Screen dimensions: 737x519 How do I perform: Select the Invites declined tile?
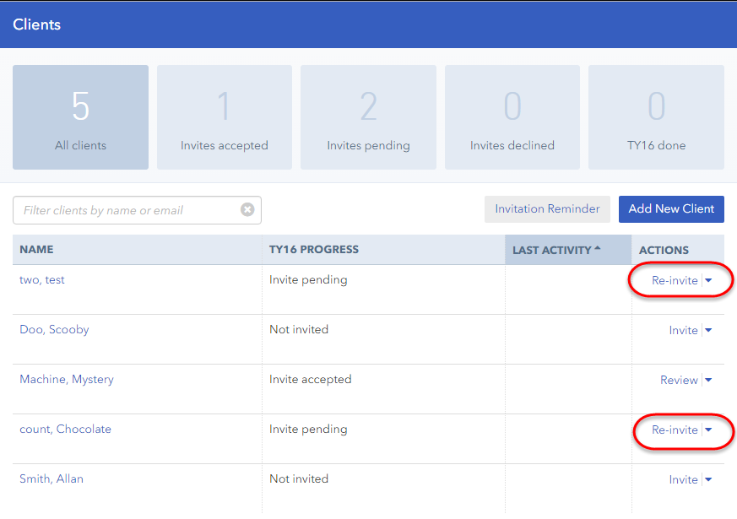click(512, 117)
